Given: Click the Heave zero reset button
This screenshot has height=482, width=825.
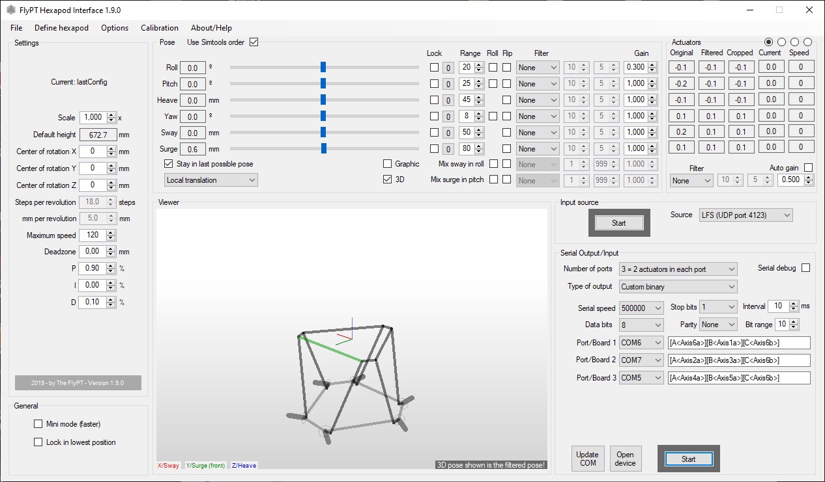Looking at the screenshot, I should pyautogui.click(x=448, y=100).
